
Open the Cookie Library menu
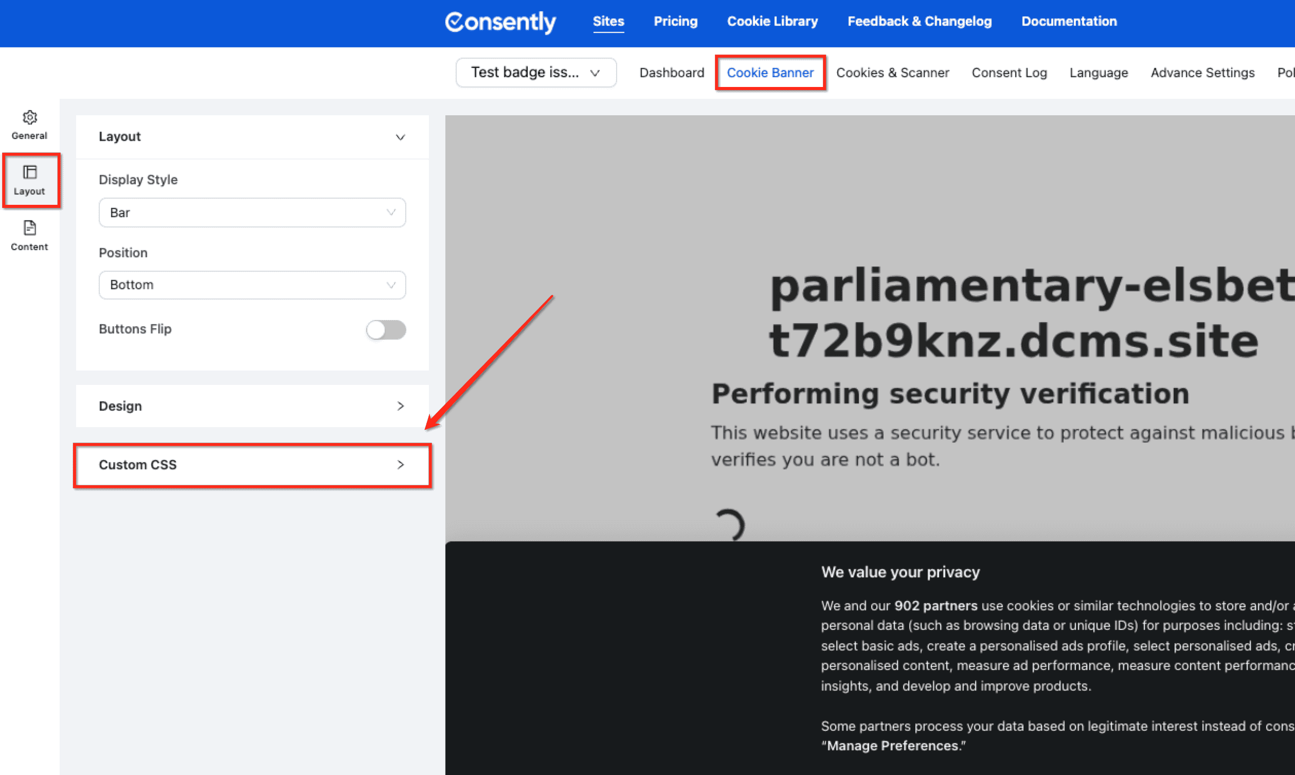771,22
